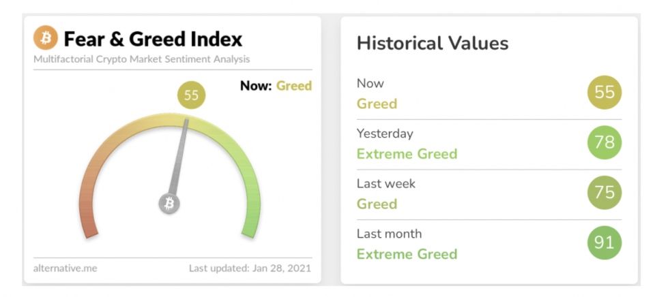The width and height of the screenshot is (655, 297).
Task: Click the Fear & Greed Index title
Action: 153,39
